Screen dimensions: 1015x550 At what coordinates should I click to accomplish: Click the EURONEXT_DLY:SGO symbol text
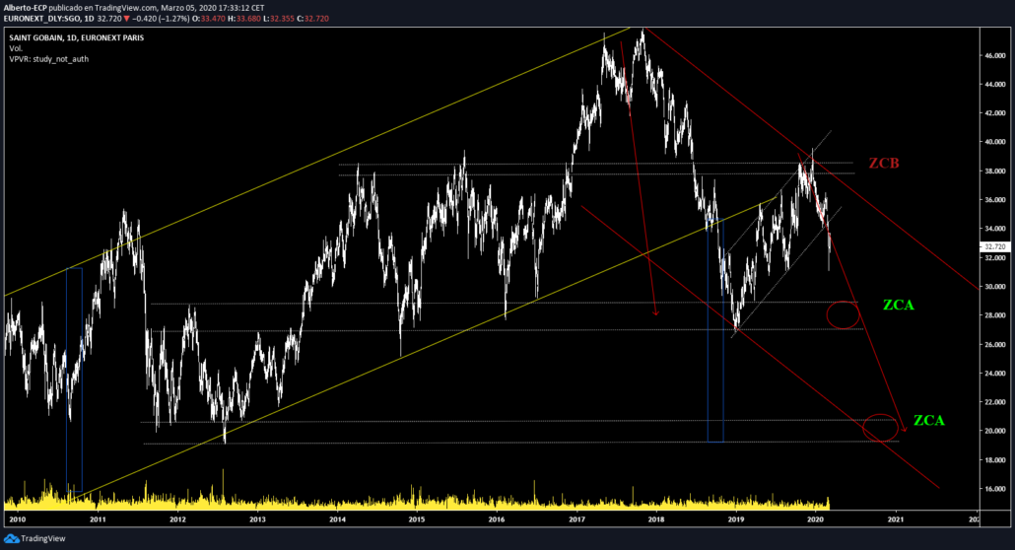tap(42, 18)
